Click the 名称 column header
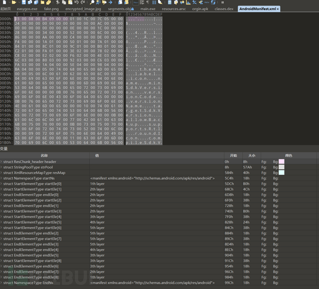The image size is (319, 289). click(44, 155)
